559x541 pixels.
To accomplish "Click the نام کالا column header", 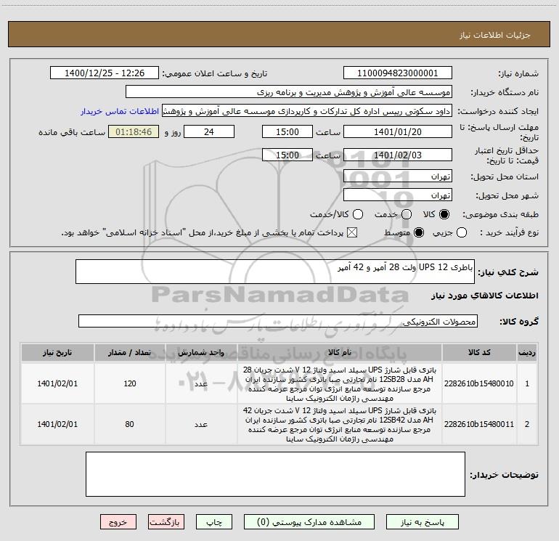I will (x=340, y=352).
